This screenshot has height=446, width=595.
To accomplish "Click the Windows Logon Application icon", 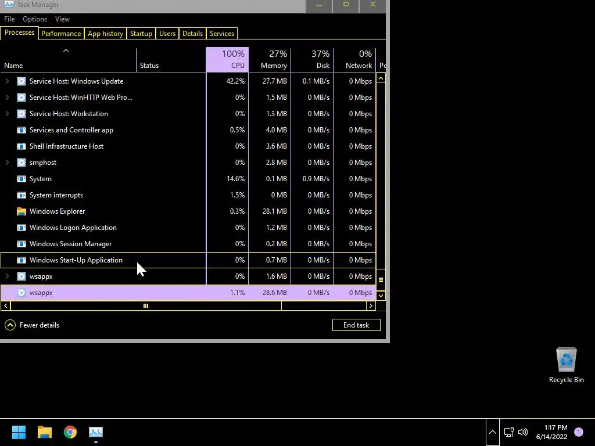I will tap(21, 228).
